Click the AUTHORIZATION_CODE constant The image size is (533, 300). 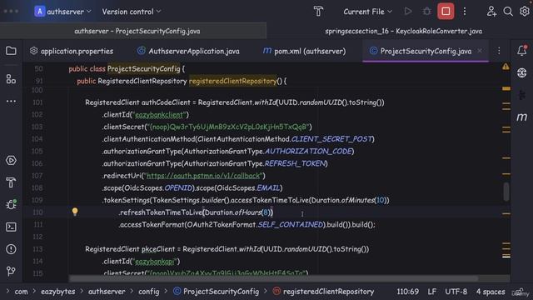[x=308, y=151]
